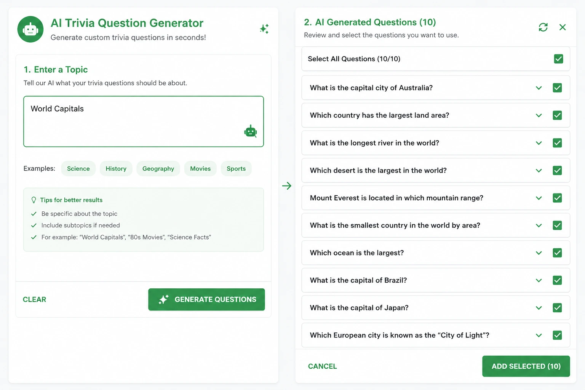Viewport: 585px width, 390px height.
Task: Expand the capital of Japan question
Action: click(x=539, y=308)
